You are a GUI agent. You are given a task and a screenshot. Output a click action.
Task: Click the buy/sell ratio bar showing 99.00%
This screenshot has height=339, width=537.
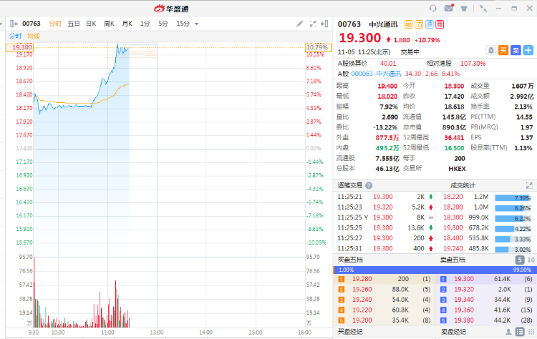coord(435,270)
